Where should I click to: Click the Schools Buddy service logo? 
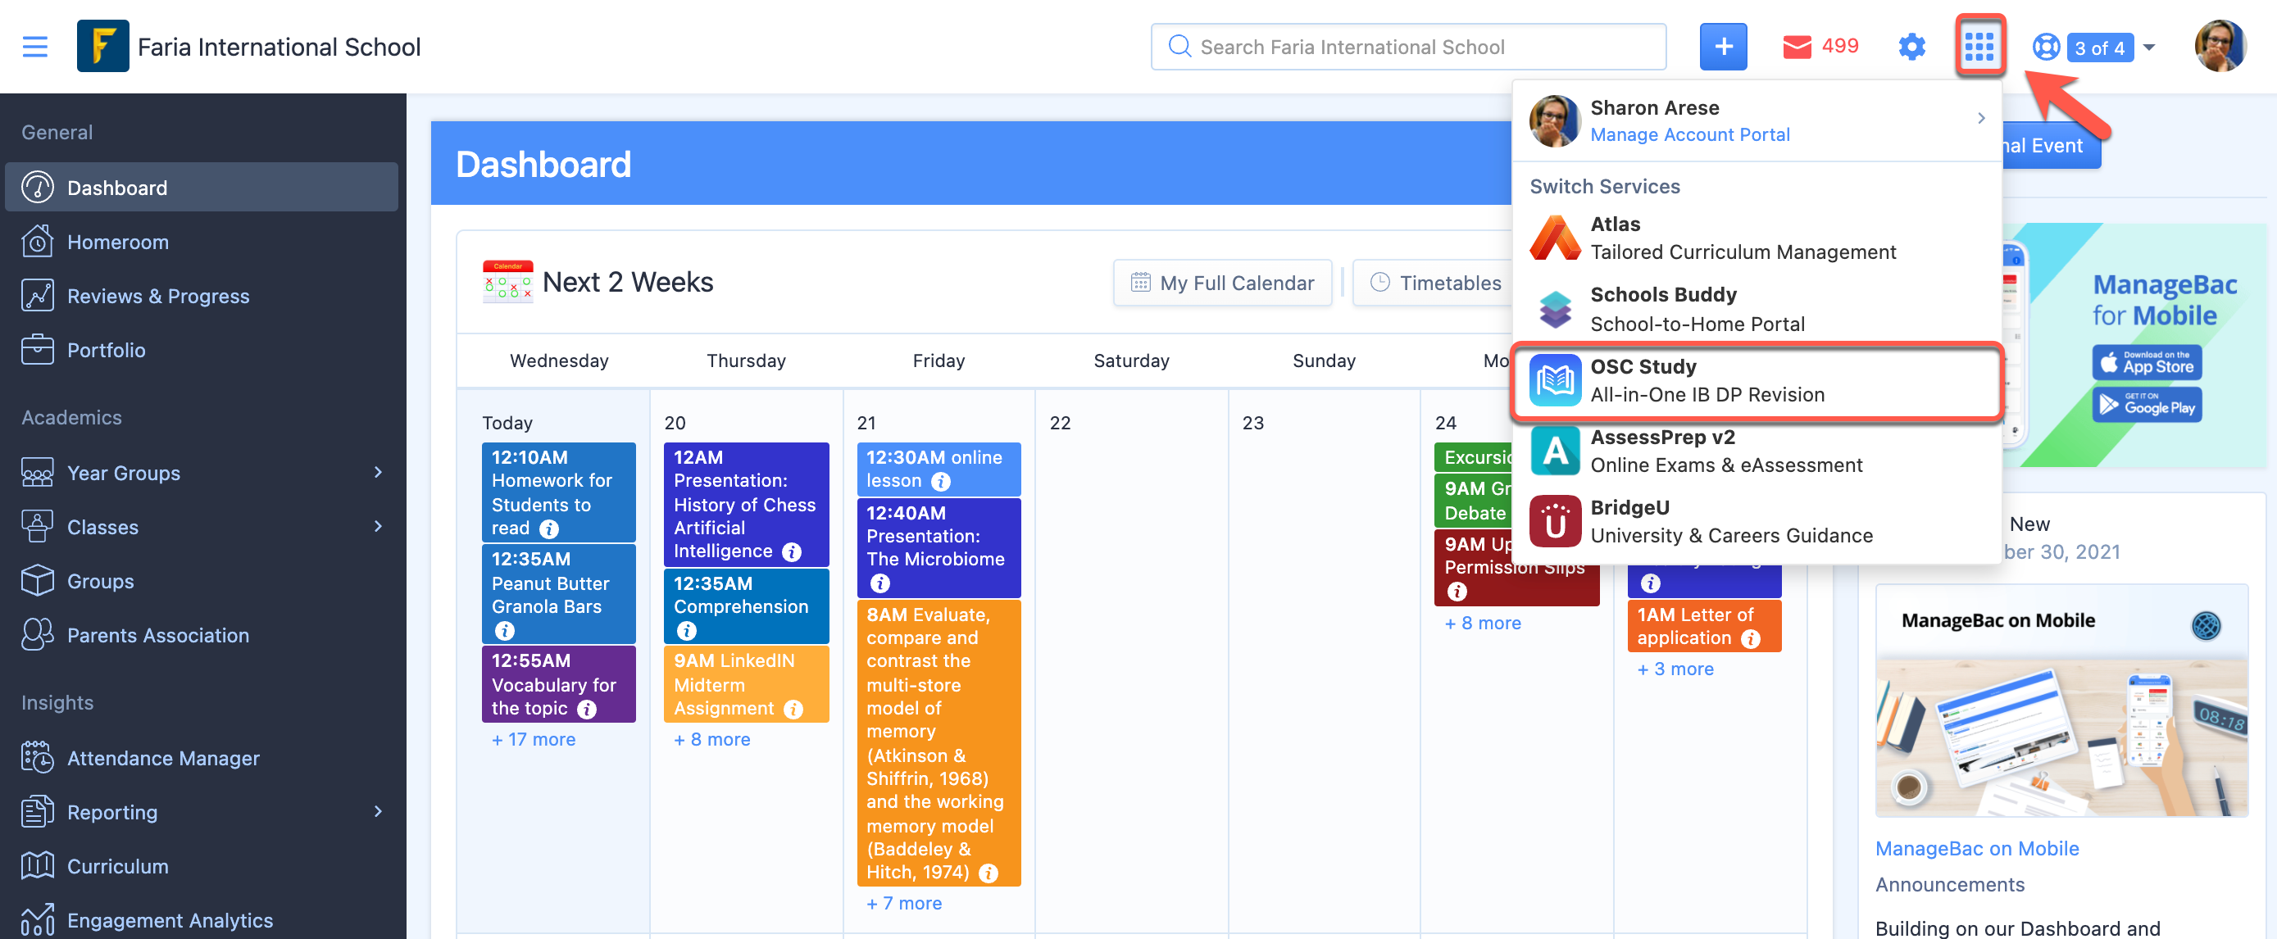[x=1555, y=309]
